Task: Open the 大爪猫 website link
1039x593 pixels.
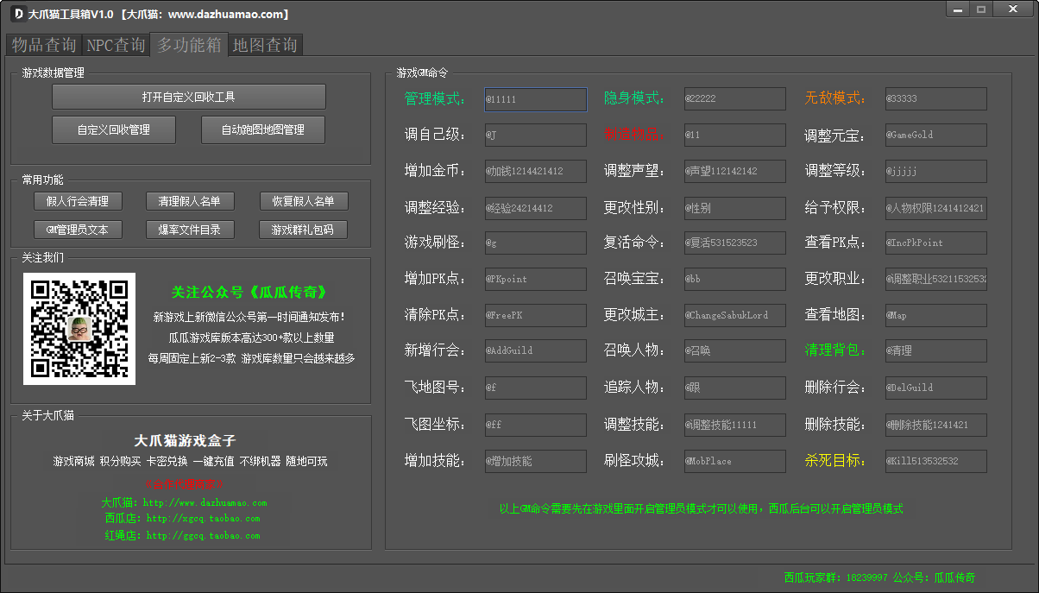Action: tap(205, 502)
